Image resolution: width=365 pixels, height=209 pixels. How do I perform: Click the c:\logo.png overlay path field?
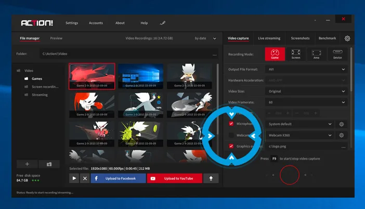tap(307, 147)
